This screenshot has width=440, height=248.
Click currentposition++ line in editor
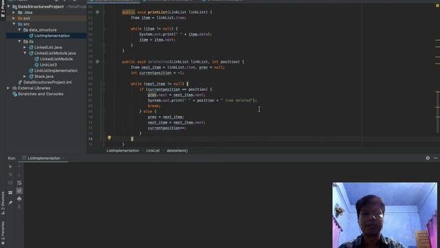pos(166,128)
